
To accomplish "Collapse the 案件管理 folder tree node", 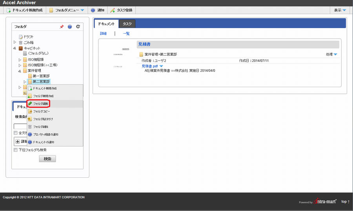I will 20,71.
